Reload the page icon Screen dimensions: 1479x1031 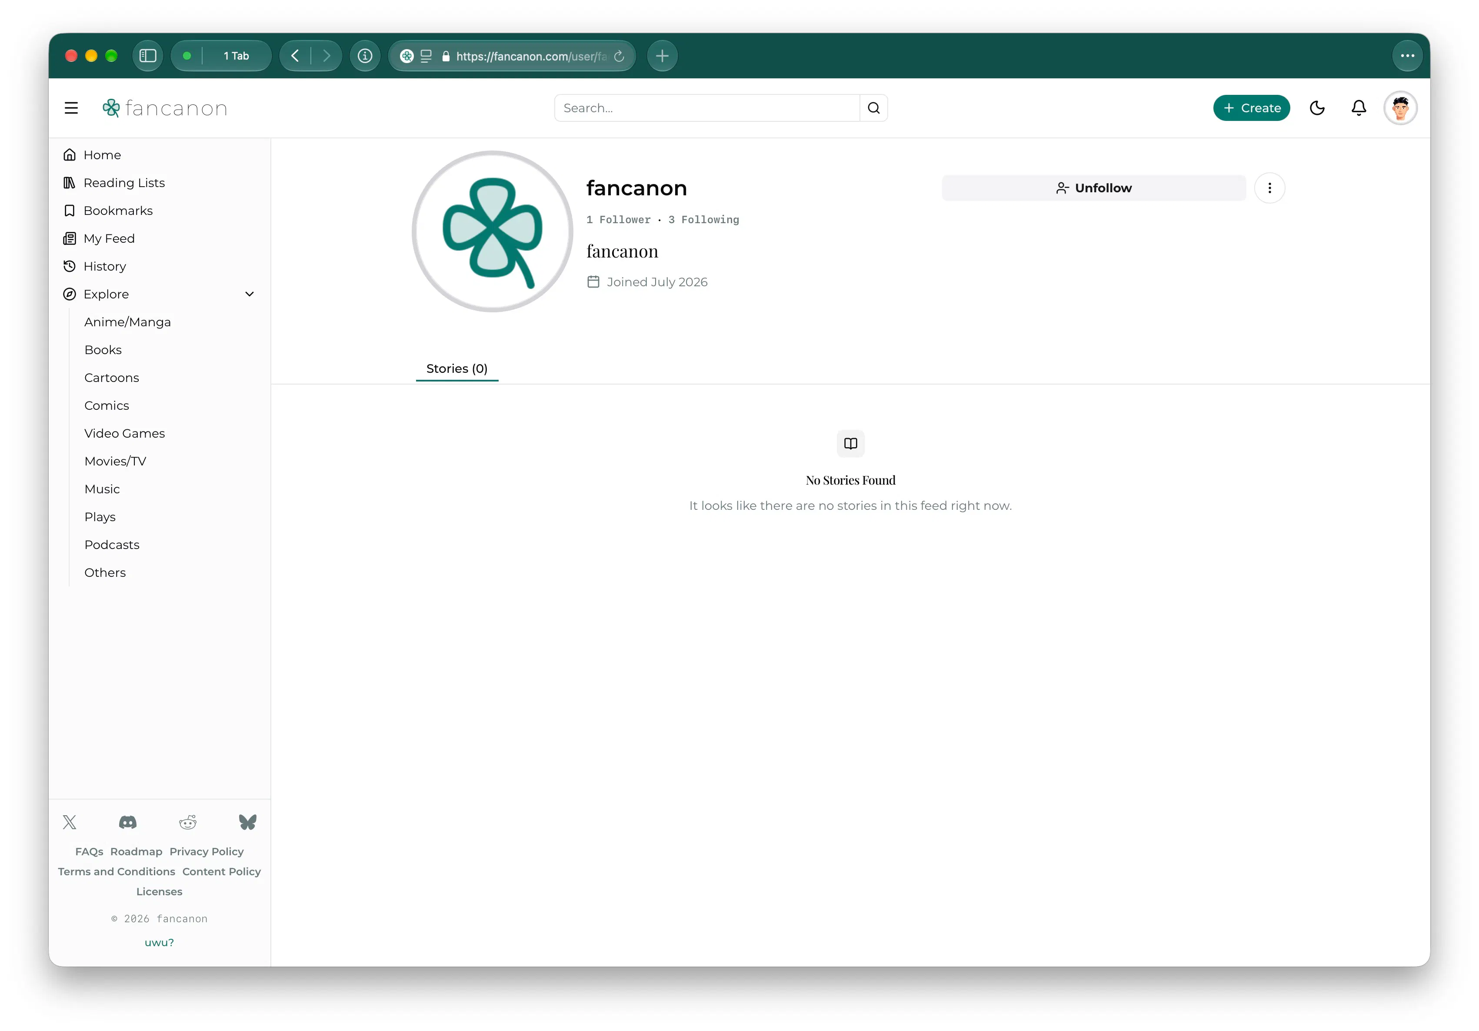(619, 56)
